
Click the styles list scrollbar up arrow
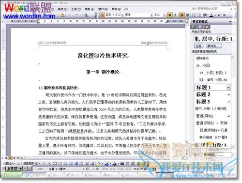(232, 57)
